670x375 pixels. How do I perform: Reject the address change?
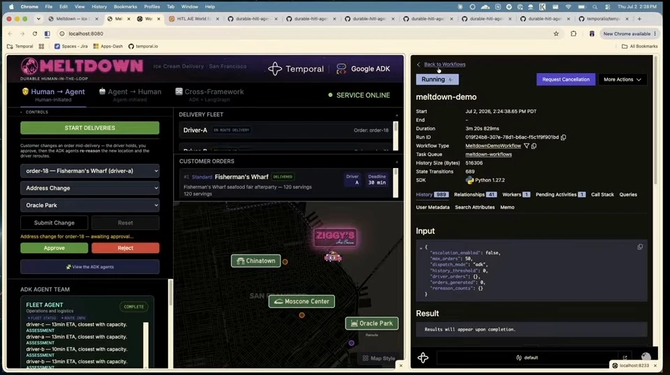(x=125, y=248)
